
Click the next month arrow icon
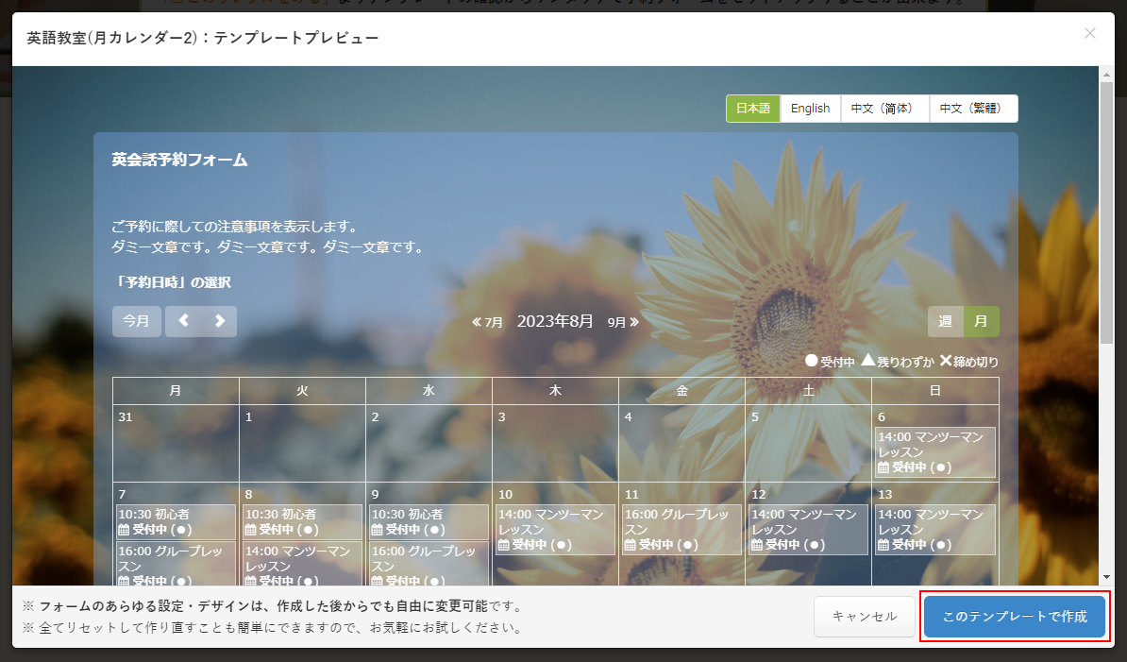[219, 321]
